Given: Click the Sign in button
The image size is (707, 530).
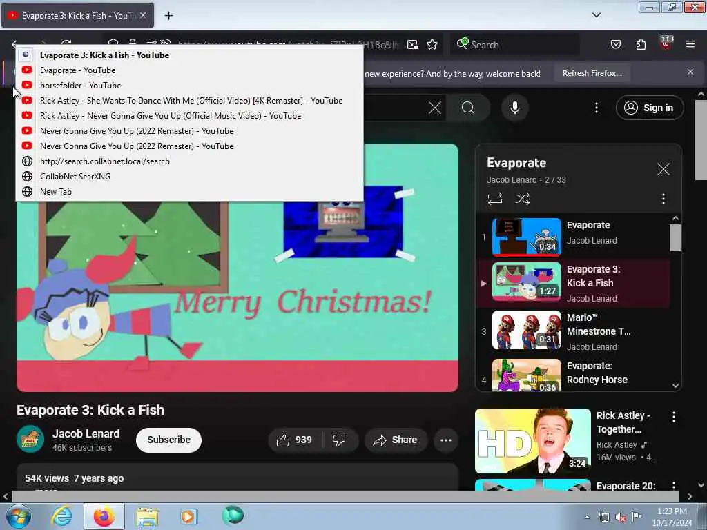Looking at the screenshot, I should click(x=649, y=108).
